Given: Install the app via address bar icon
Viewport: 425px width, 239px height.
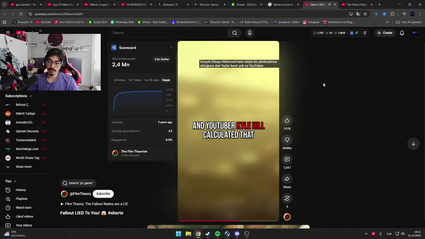Looking at the screenshot, I should pyautogui.click(x=351, y=14).
